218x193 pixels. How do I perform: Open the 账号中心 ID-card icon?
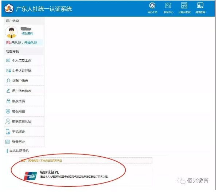tap(168, 5)
